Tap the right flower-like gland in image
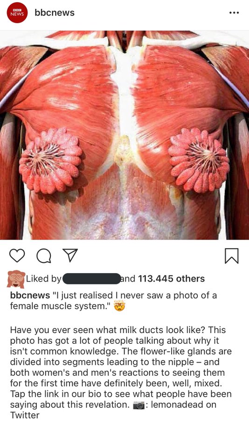 [x=199, y=160]
